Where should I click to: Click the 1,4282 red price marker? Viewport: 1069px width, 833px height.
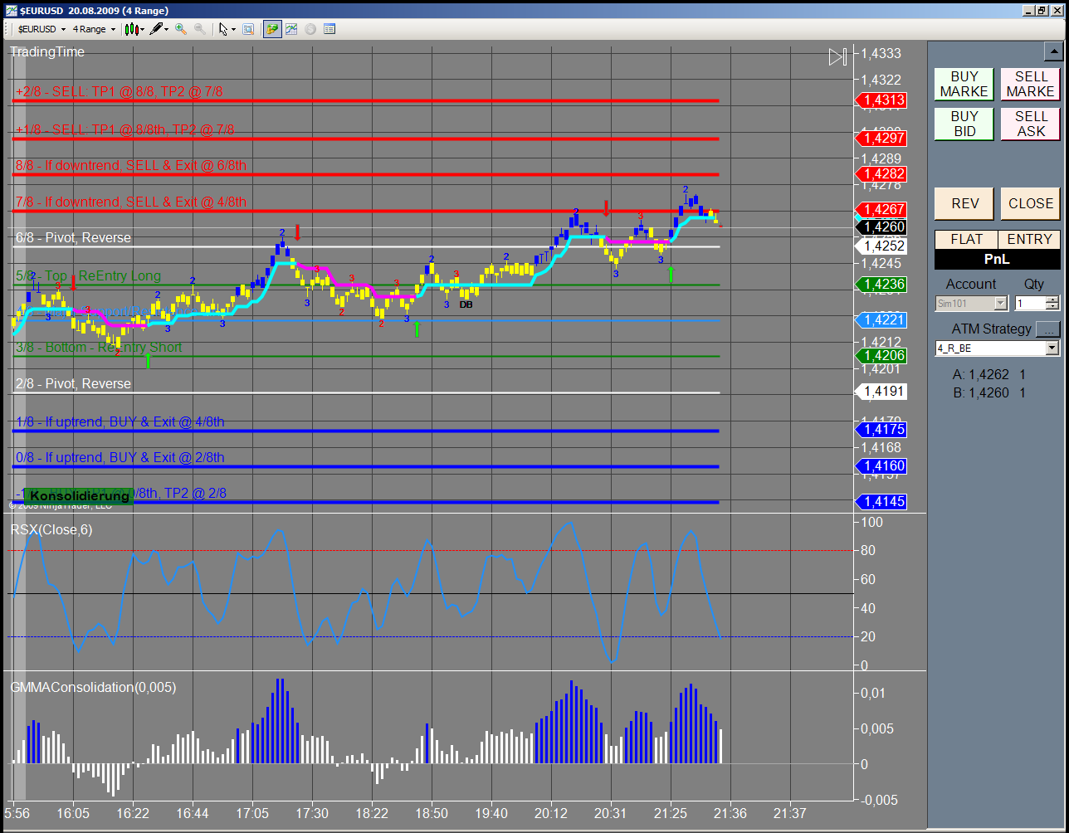(880, 174)
